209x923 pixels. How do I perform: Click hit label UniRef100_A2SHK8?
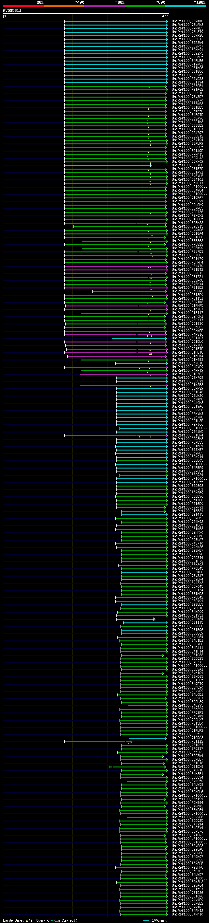pos(187,867)
